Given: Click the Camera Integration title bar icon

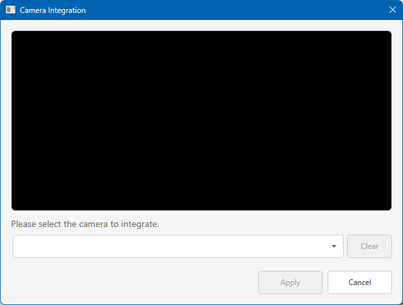Looking at the screenshot, I should click(x=10, y=10).
